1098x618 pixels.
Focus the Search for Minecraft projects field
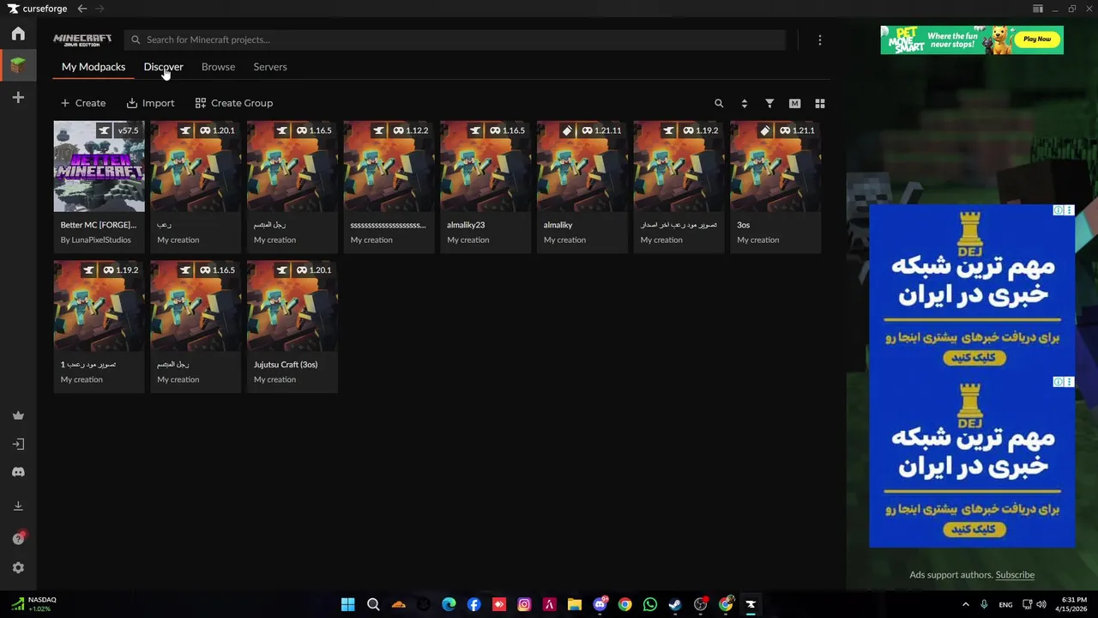coord(455,39)
